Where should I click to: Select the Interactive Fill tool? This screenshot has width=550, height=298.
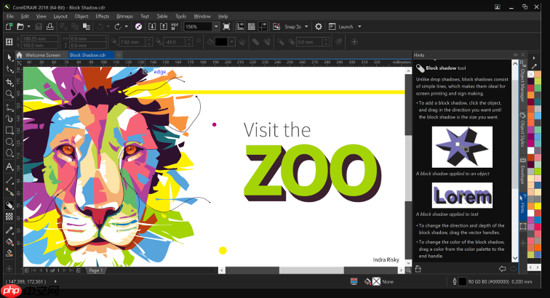click(9, 242)
